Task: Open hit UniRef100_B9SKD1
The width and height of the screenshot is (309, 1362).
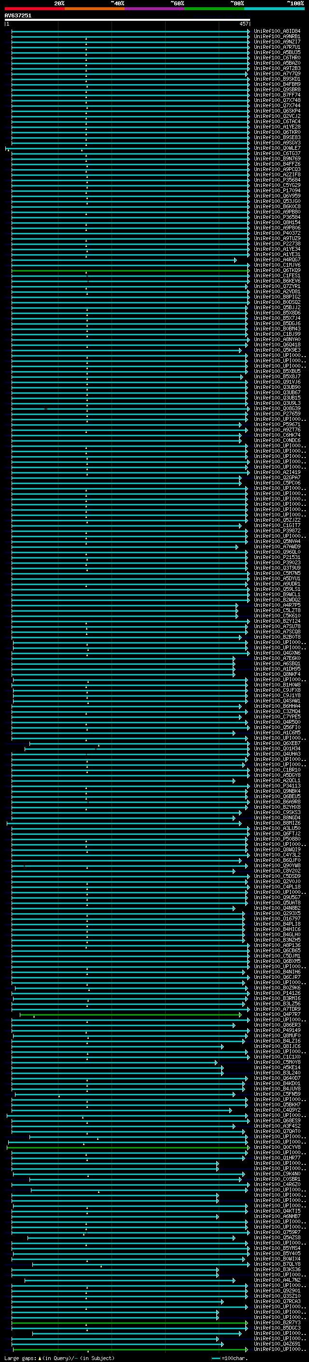Action: pyautogui.click(x=277, y=79)
